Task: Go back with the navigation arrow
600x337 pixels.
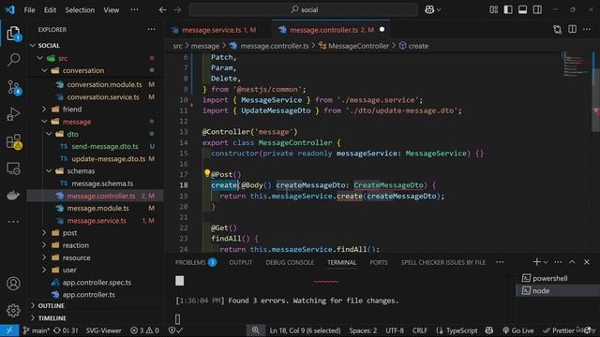Action: tap(162, 10)
